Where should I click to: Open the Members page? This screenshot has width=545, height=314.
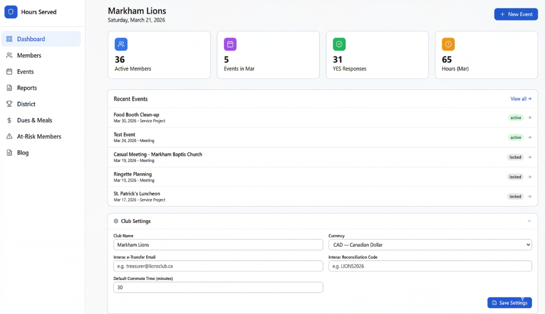point(41,55)
